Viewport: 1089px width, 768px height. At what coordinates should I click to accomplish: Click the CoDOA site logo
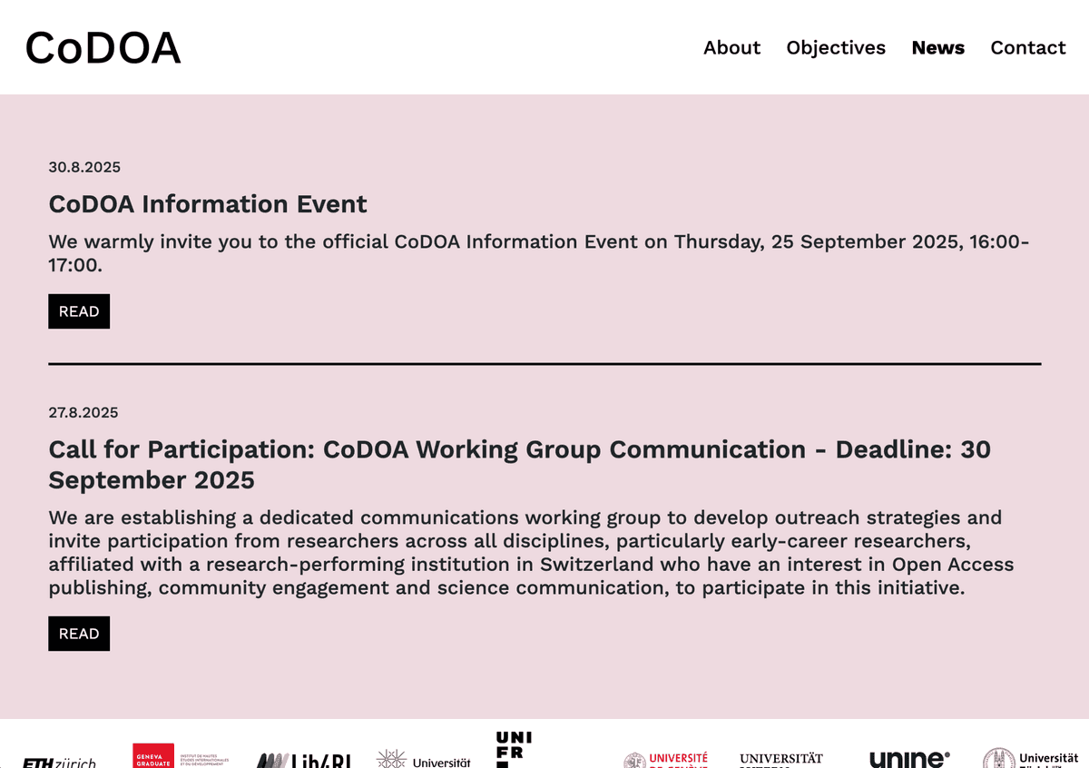click(x=103, y=48)
